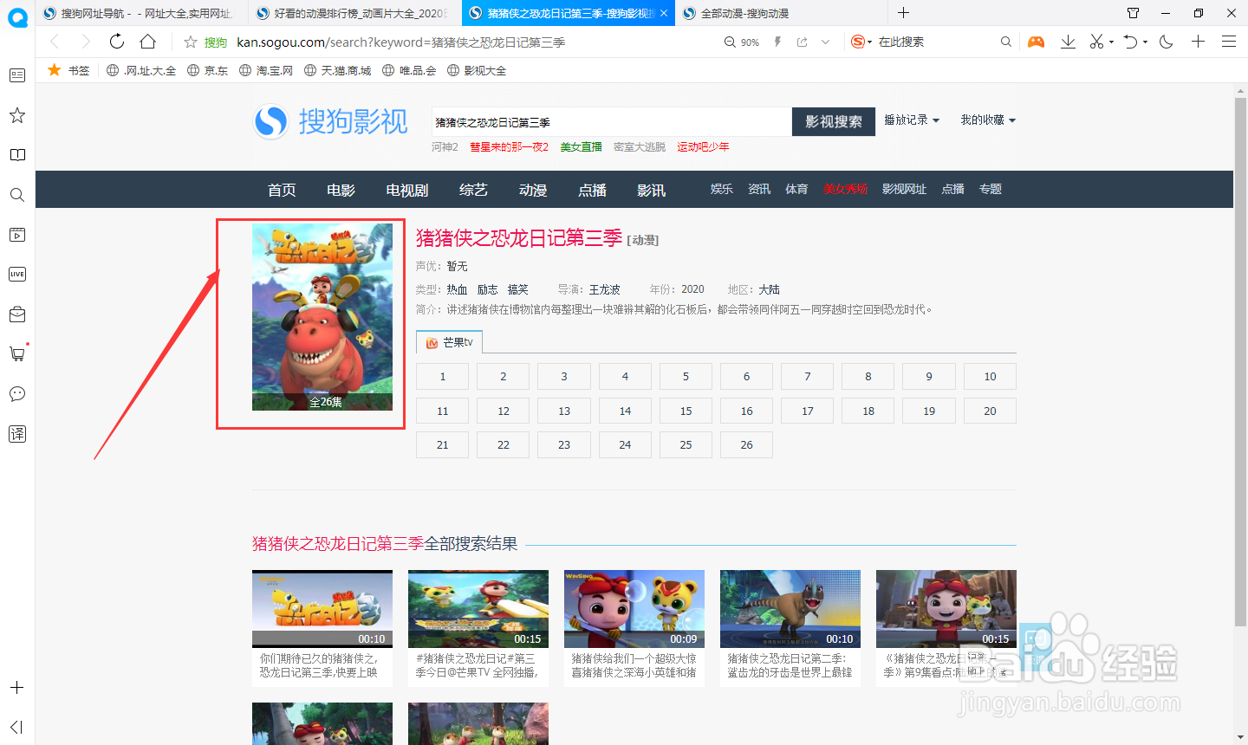The image size is (1248, 745).
Task: Open the 电影 navigation item
Action: click(341, 190)
